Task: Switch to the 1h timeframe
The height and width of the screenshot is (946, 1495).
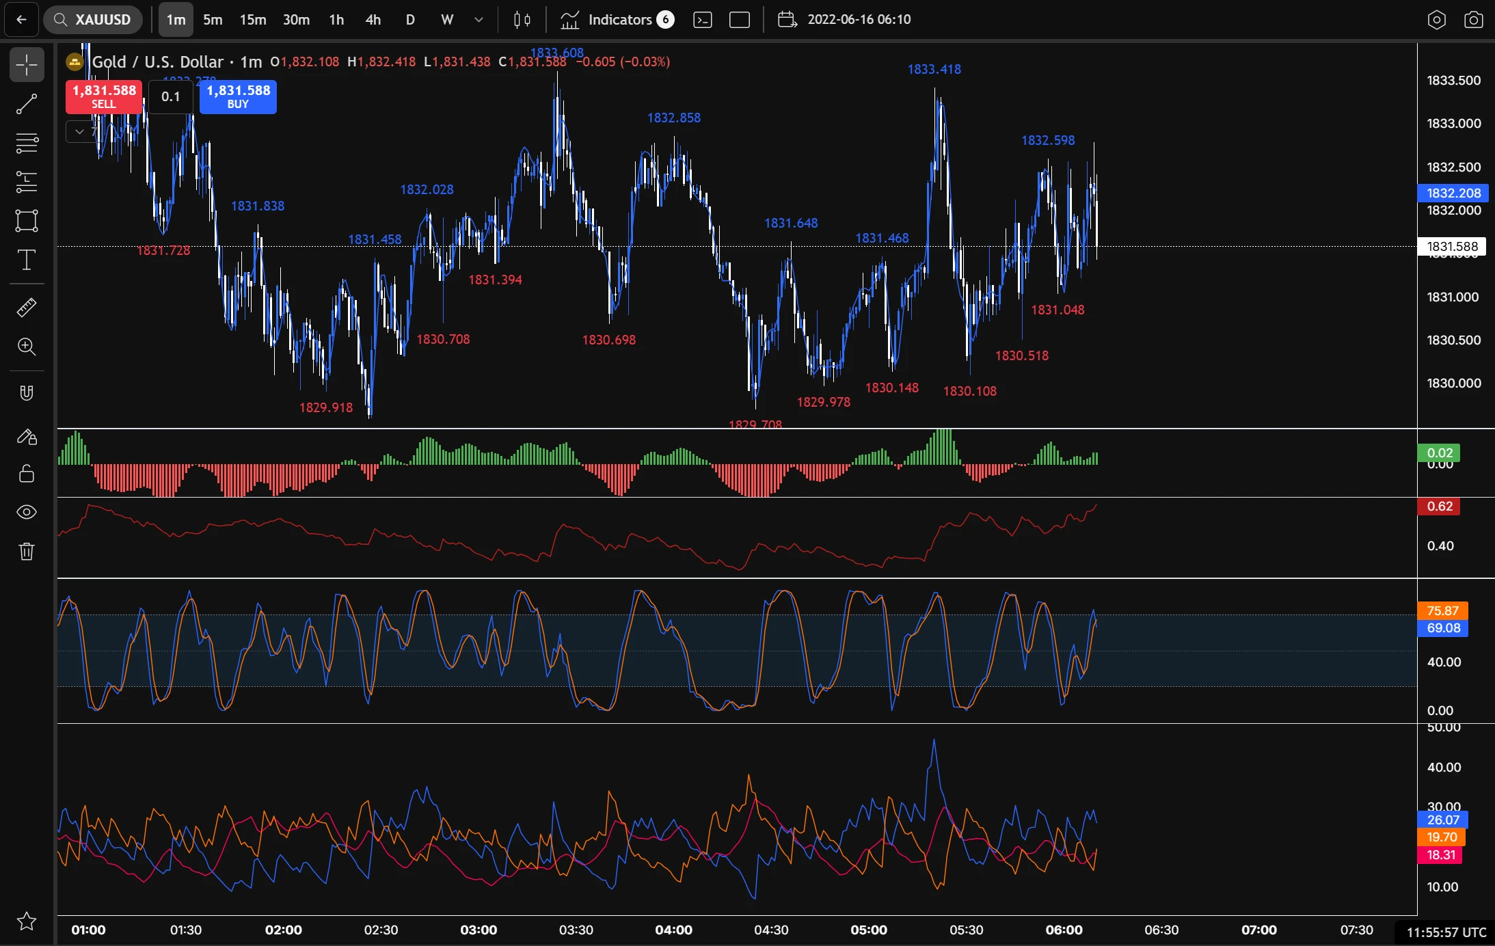Action: coord(336,20)
